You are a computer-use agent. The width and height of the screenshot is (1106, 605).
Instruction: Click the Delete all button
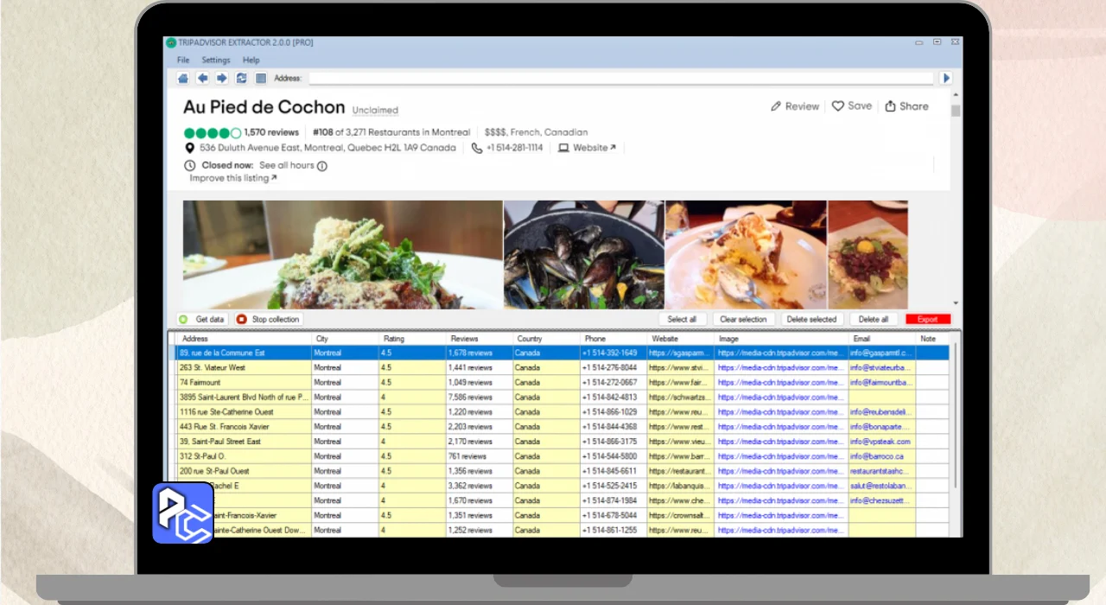(x=874, y=319)
